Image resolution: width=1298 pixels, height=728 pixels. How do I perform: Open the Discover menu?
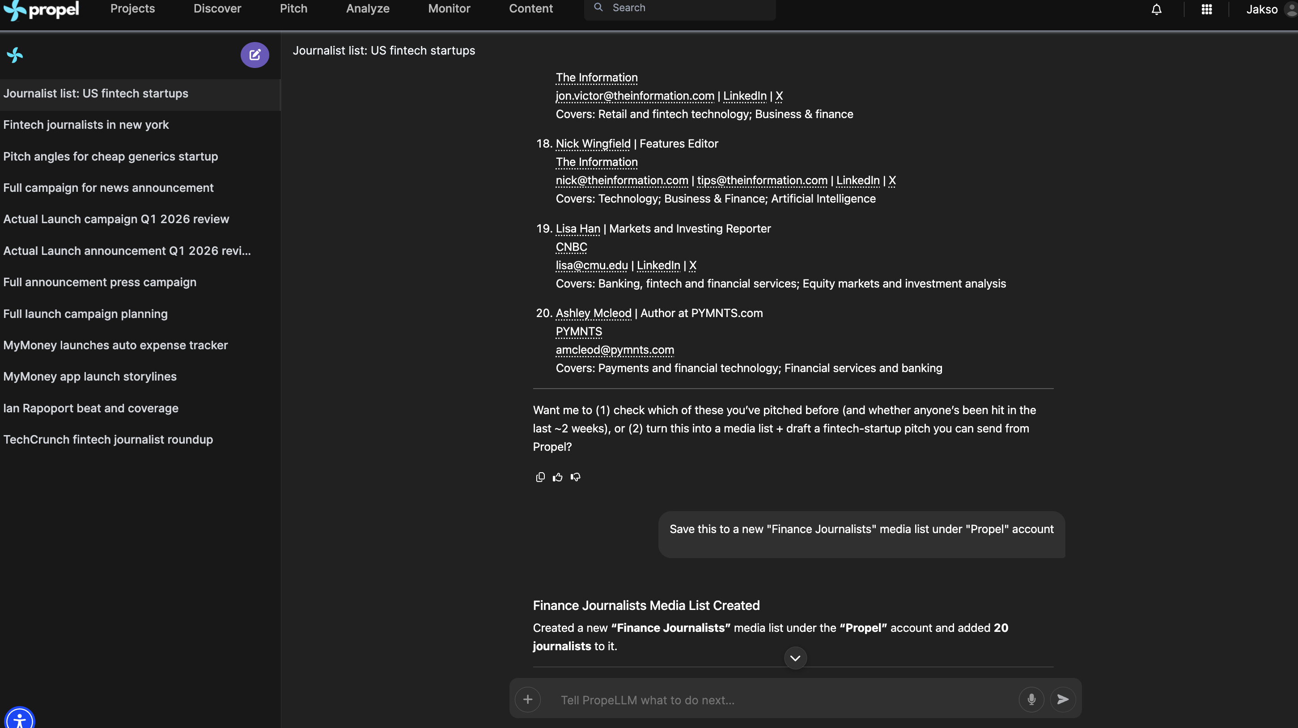click(x=217, y=8)
